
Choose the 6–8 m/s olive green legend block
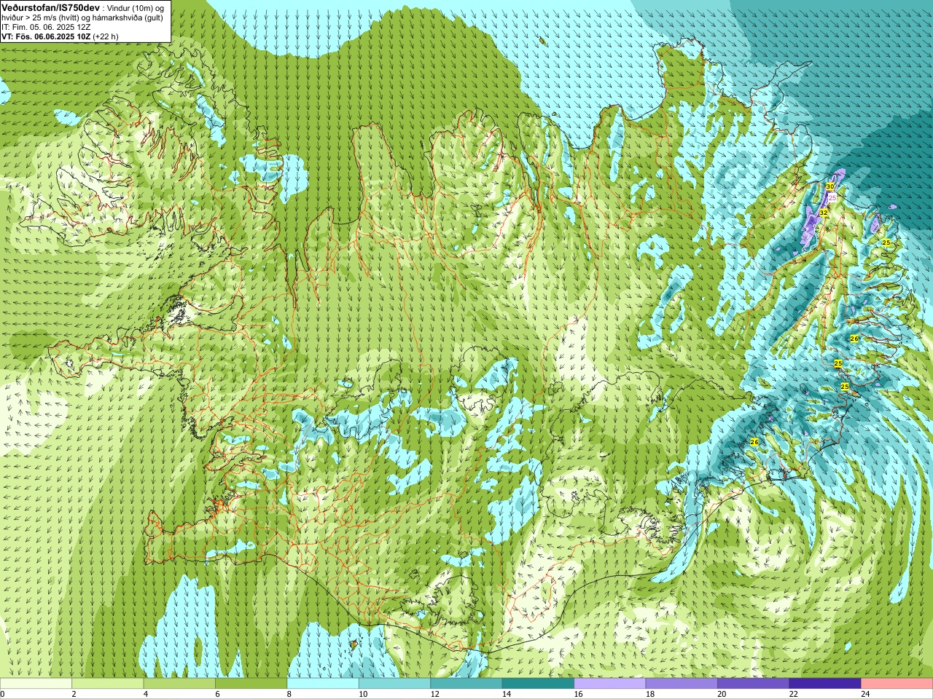251,684
